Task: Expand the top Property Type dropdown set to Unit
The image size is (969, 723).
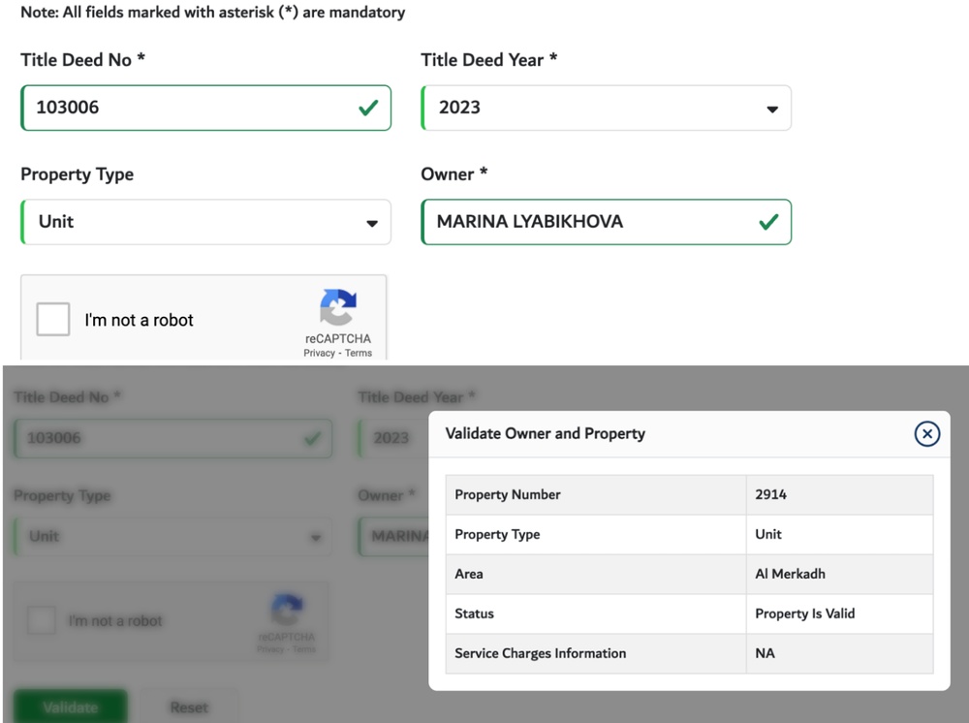Action: click(205, 222)
